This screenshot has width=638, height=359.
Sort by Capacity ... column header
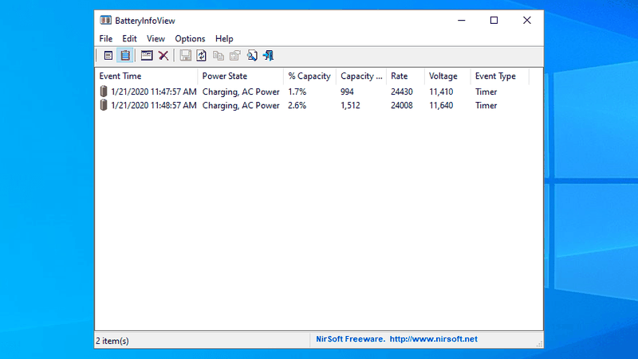361,76
